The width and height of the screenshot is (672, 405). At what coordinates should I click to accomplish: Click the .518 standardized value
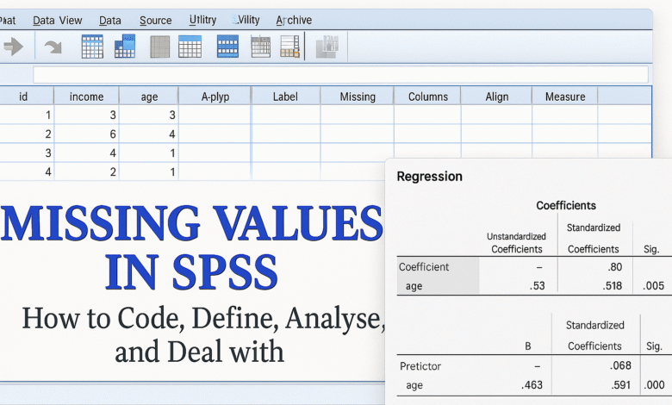[612, 285]
